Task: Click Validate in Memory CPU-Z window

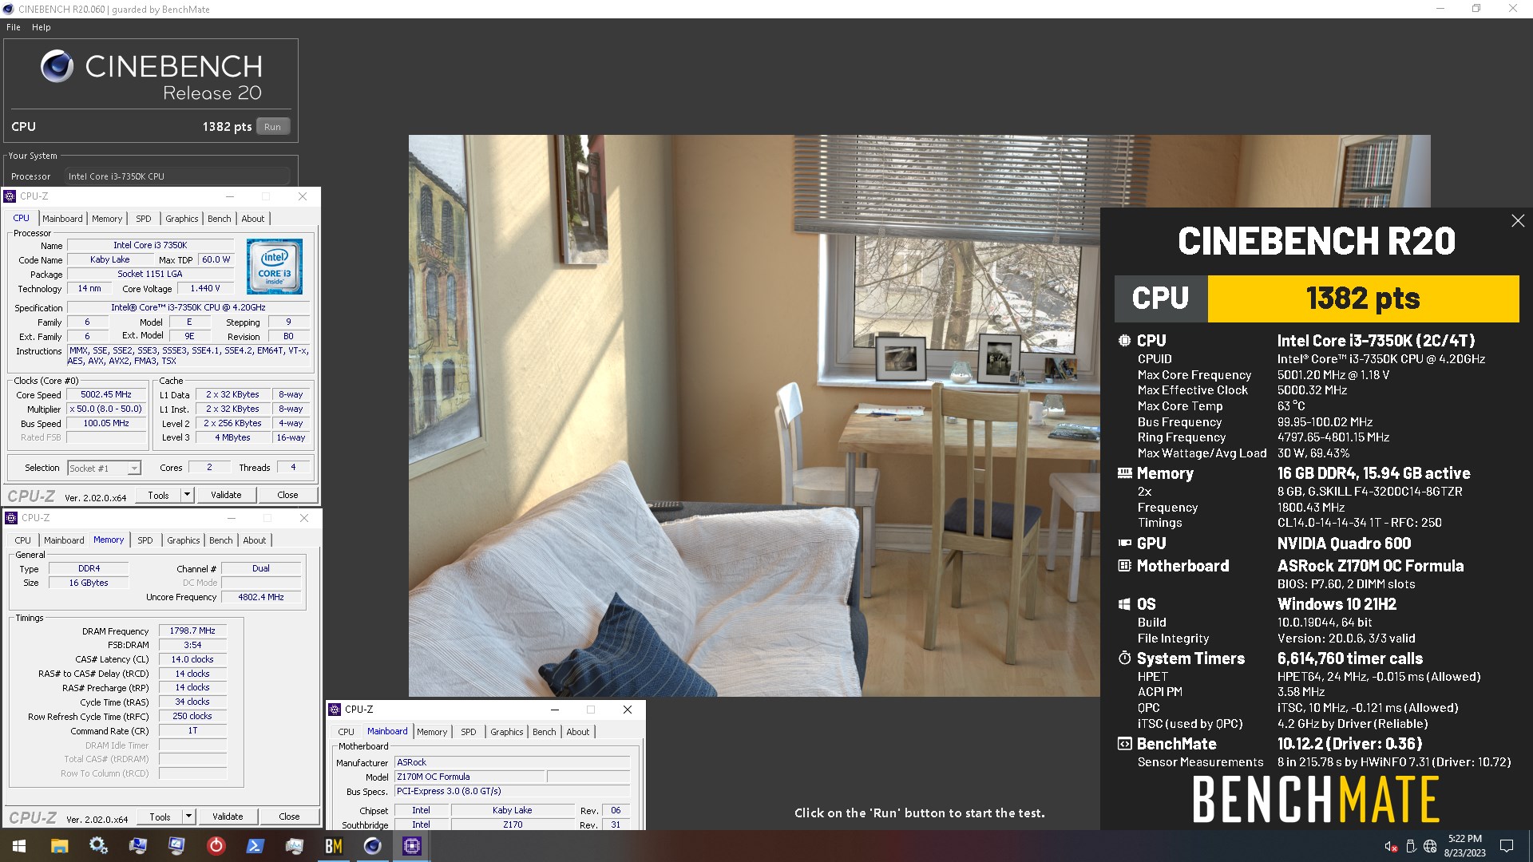Action: [x=228, y=817]
